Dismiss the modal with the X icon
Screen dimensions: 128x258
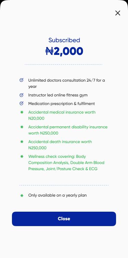(x=118, y=13)
